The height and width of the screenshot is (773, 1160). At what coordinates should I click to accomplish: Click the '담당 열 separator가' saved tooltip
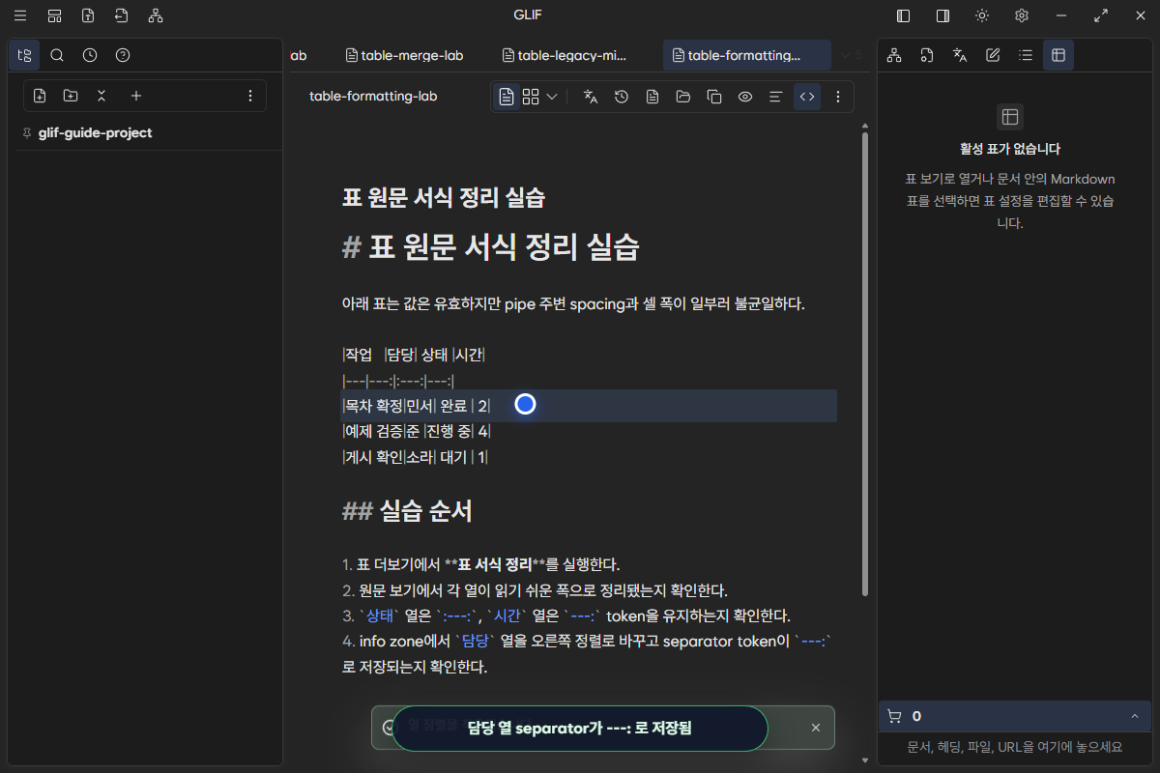(580, 729)
